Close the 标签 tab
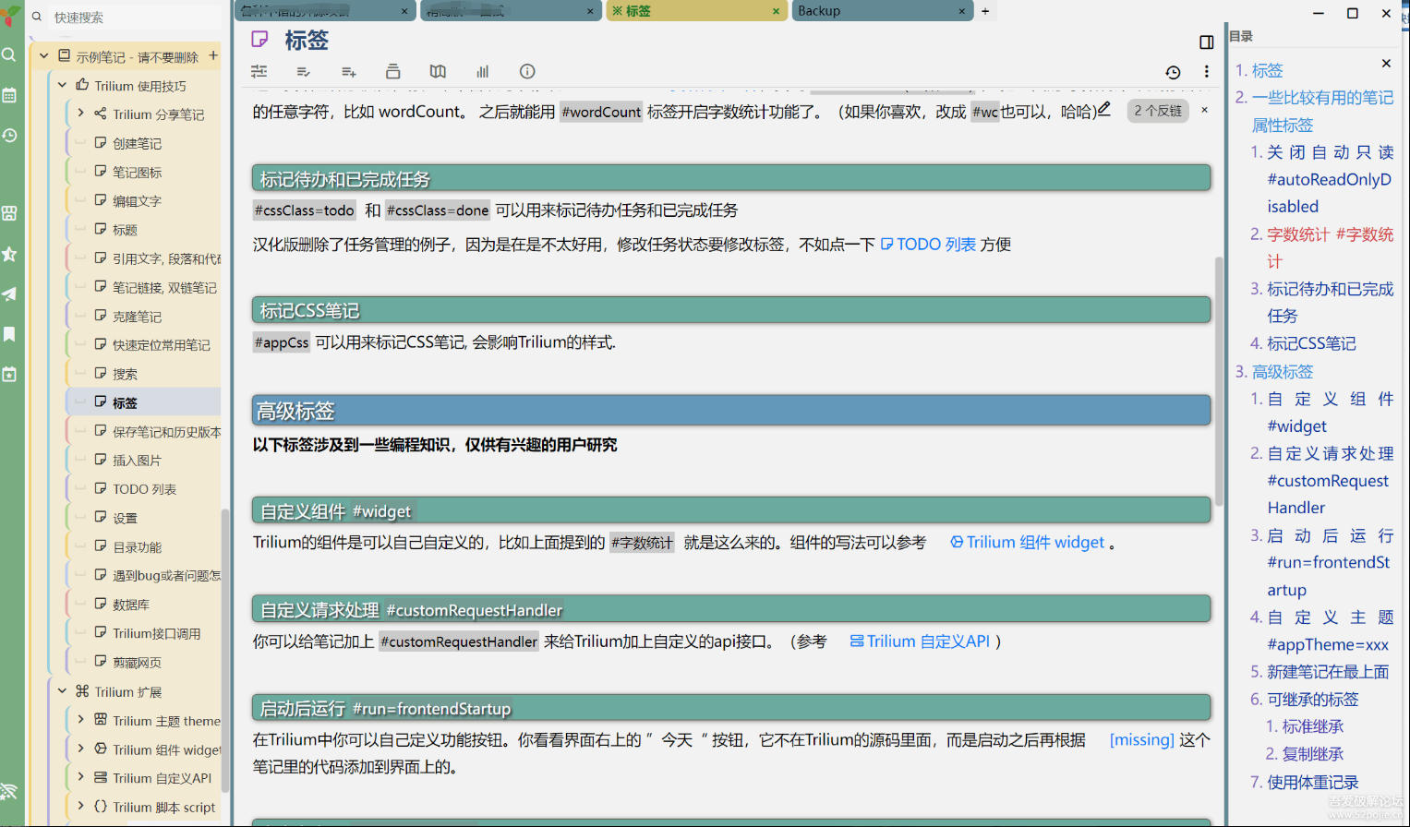This screenshot has width=1410, height=827. pyautogui.click(x=776, y=11)
